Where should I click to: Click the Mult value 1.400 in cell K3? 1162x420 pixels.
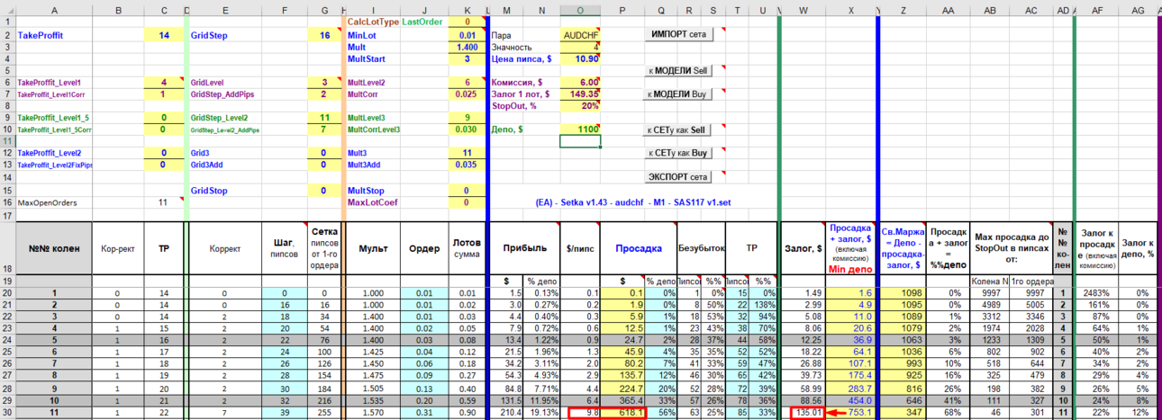coord(468,46)
